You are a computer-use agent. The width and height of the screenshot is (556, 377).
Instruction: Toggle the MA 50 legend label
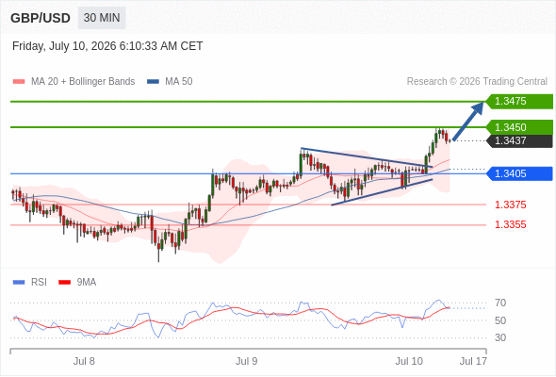click(179, 82)
